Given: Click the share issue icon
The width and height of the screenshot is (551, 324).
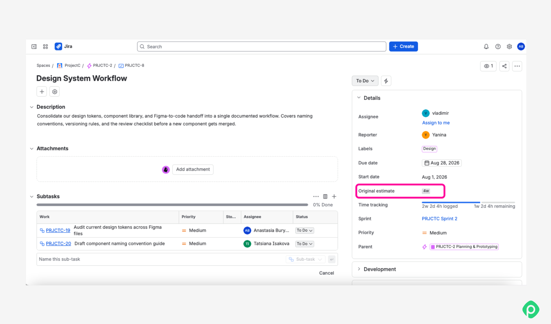Looking at the screenshot, I should 504,66.
